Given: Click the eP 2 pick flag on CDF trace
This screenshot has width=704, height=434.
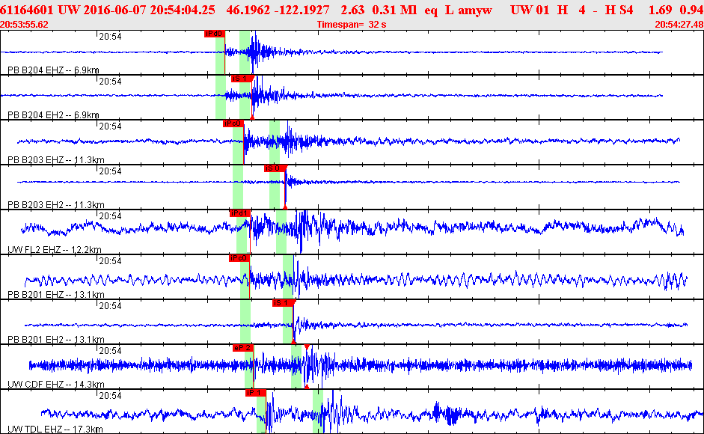Looking at the screenshot, I should tap(242, 348).
